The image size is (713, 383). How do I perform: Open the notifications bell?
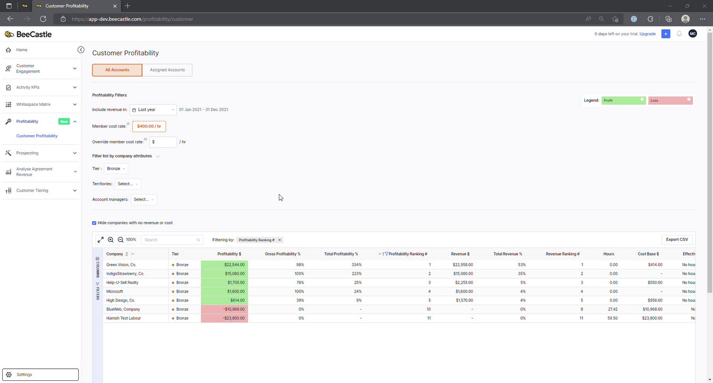679,34
